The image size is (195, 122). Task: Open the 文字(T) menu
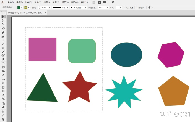(x=38, y=2)
